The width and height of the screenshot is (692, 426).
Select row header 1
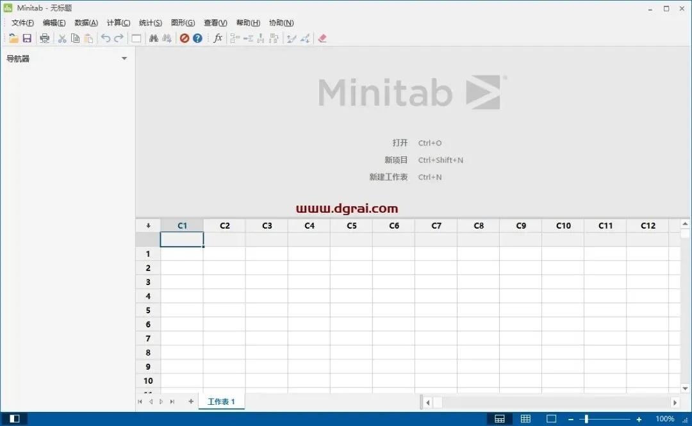tap(148, 254)
